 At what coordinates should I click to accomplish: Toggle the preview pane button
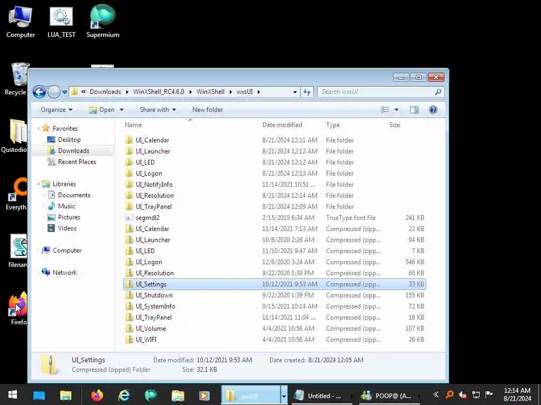click(x=414, y=110)
